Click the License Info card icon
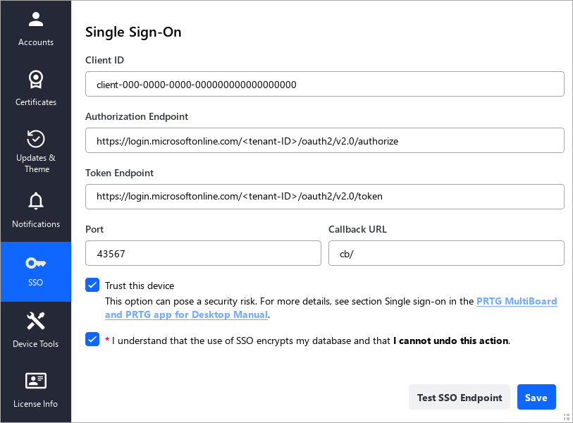 (x=36, y=381)
